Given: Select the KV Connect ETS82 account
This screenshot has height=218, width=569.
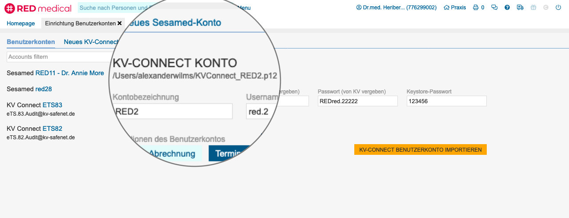Looking at the screenshot, I should [x=52, y=129].
